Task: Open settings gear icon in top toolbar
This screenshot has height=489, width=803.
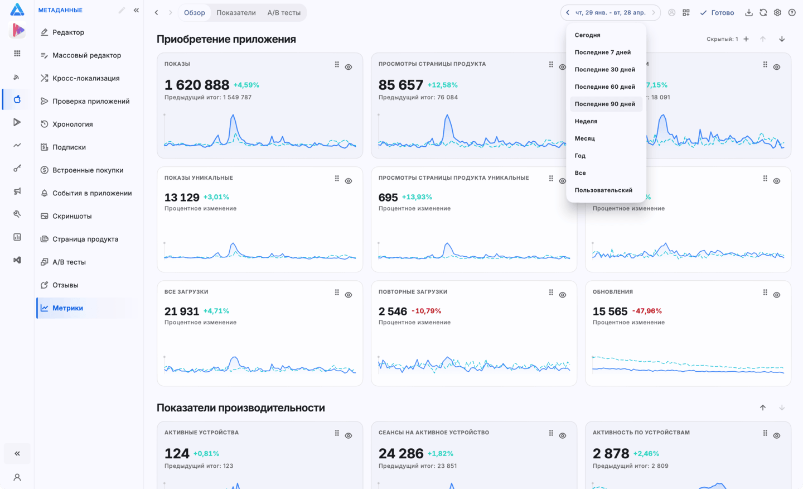Action: 777,12
